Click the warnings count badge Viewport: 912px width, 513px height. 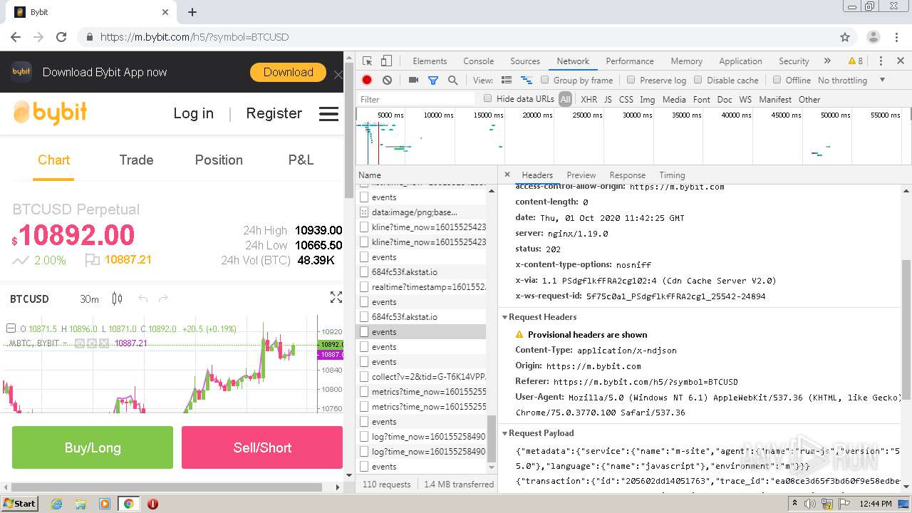point(855,61)
